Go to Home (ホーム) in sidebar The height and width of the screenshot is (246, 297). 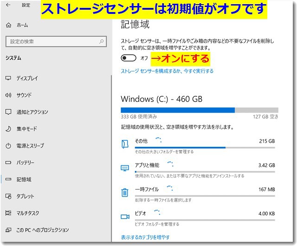21,26
